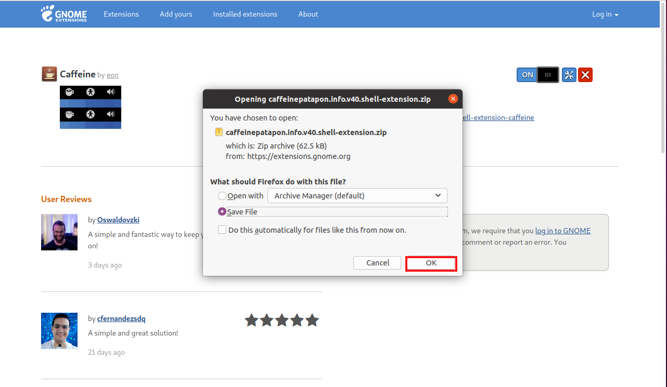Image resolution: width=667 pixels, height=387 pixels.
Task: Open the shell-extension-caffeine homepage link
Action: coord(498,117)
